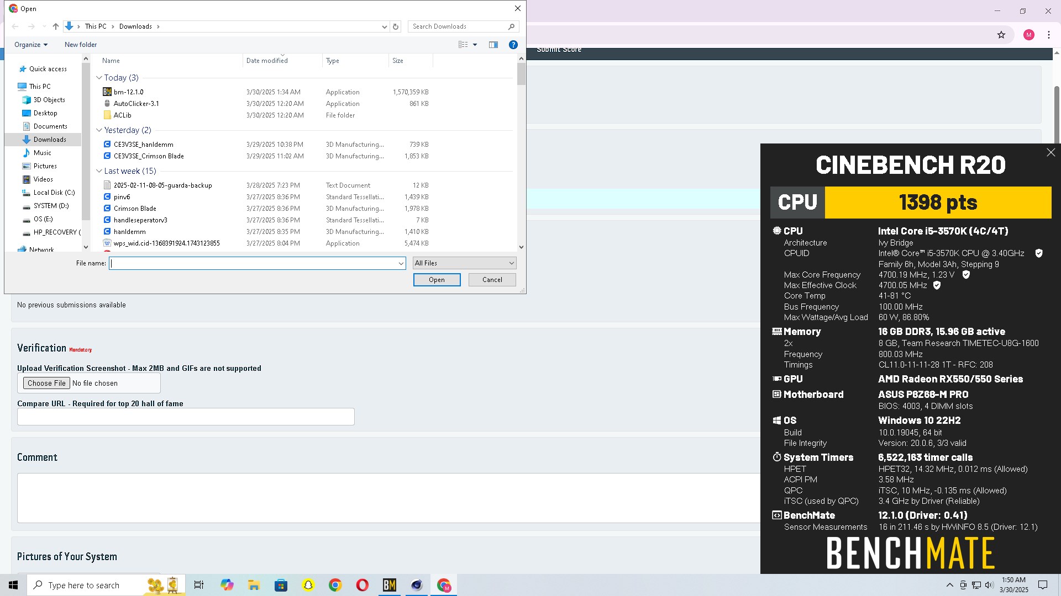Click volume icon in system tray

(989, 585)
